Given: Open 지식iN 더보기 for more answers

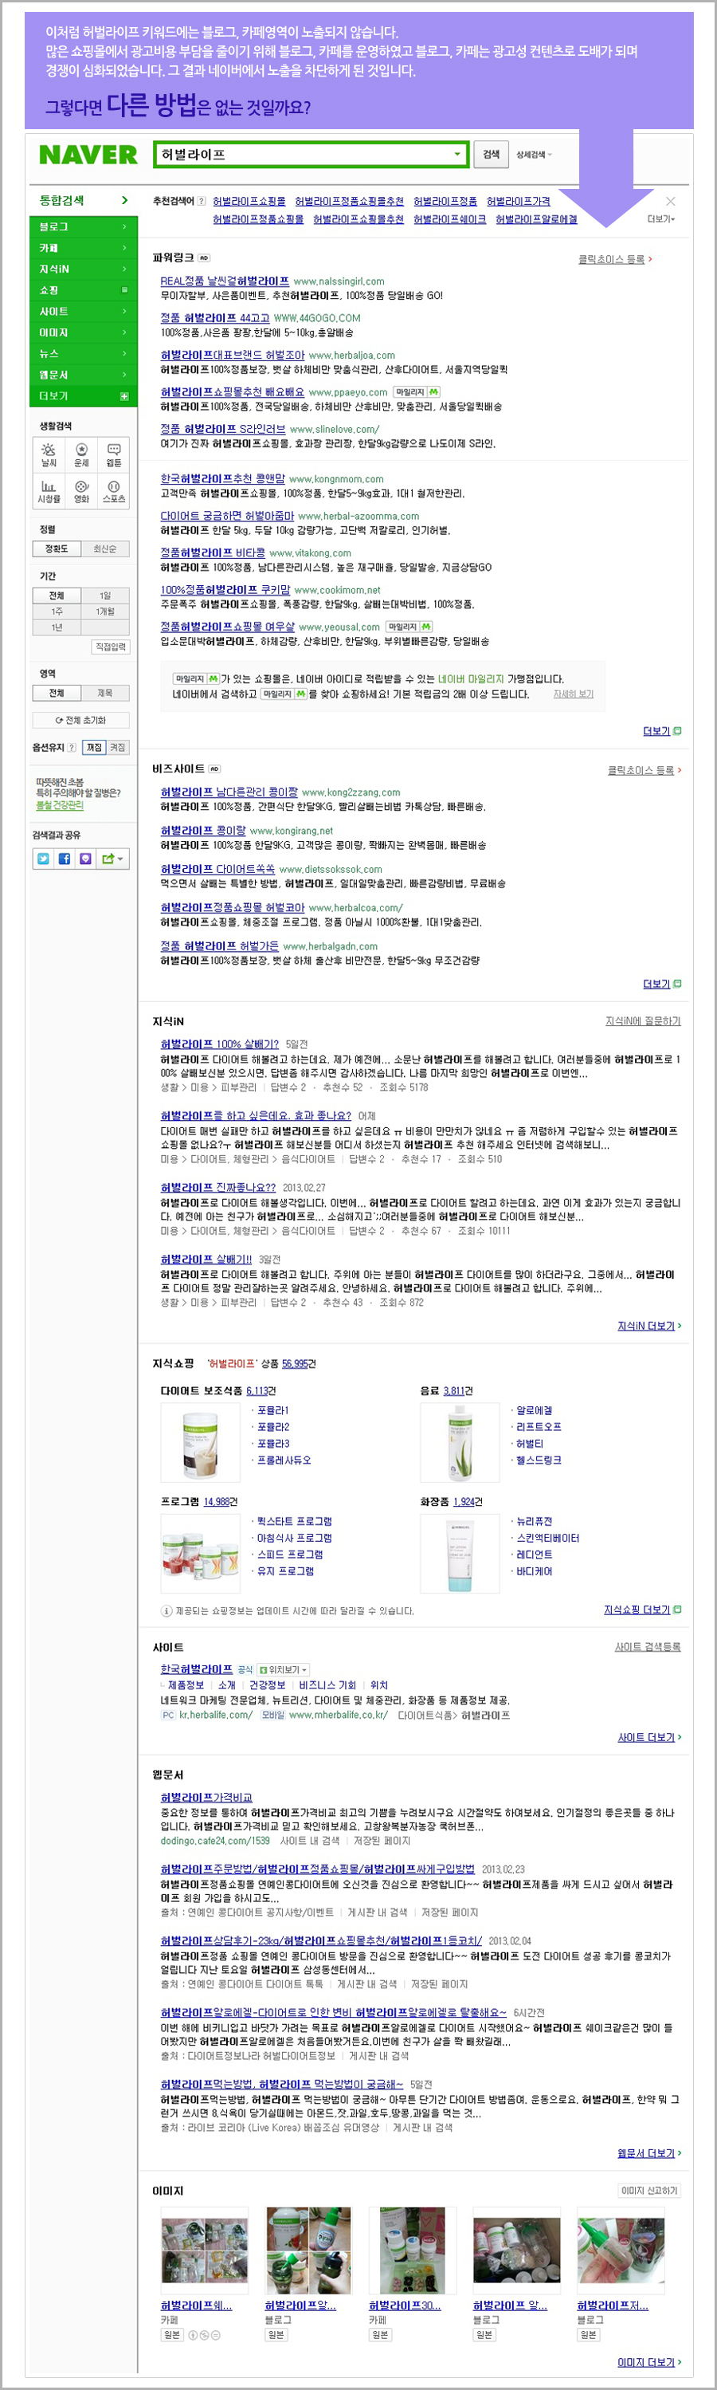Looking at the screenshot, I should point(648,1326).
